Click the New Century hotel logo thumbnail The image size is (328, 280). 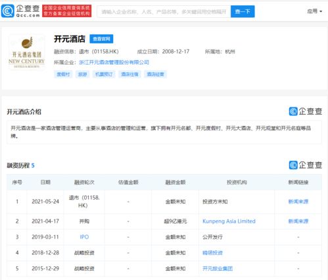tap(26, 52)
